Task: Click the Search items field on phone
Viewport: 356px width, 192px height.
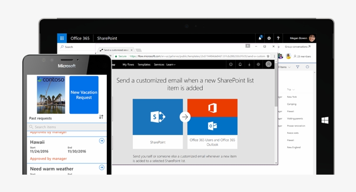Action: coord(67,127)
